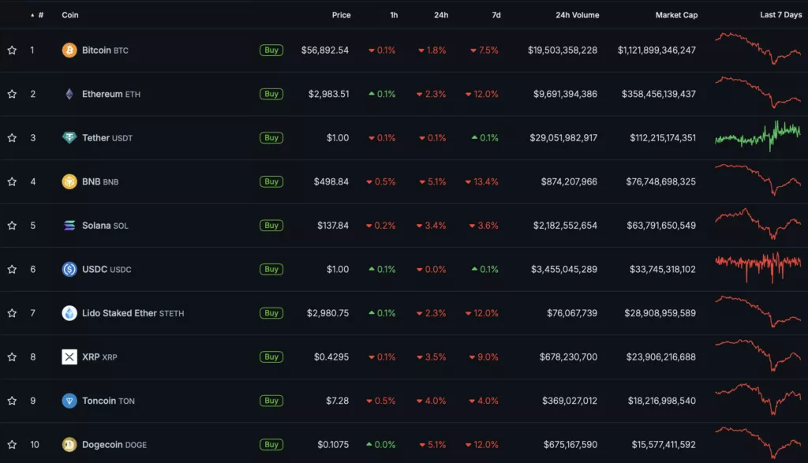Click Tether 24h volume $29,051,982,917
This screenshot has height=463, width=808.
click(x=563, y=137)
